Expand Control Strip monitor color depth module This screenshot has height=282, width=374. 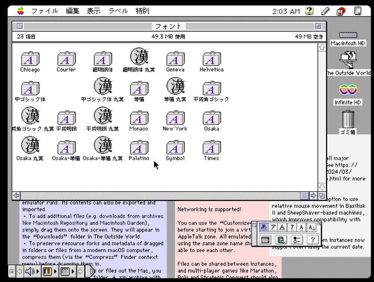[x=50, y=272]
